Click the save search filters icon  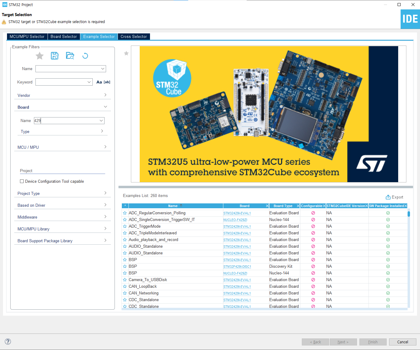55,56
